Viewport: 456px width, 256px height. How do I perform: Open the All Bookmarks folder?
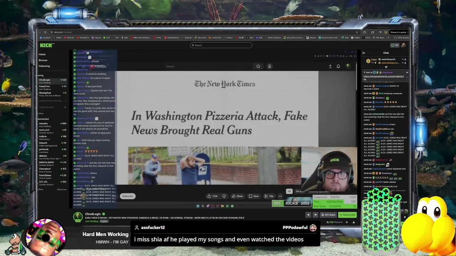click(x=402, y=38)
